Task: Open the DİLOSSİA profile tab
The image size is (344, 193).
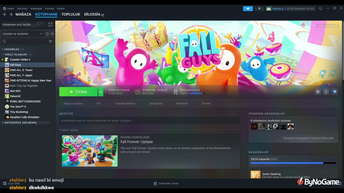Action: (94, 14)
